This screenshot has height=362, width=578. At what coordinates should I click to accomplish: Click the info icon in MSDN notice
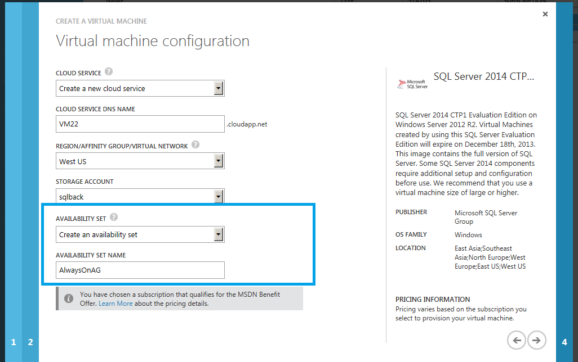(x=68, y=298)
